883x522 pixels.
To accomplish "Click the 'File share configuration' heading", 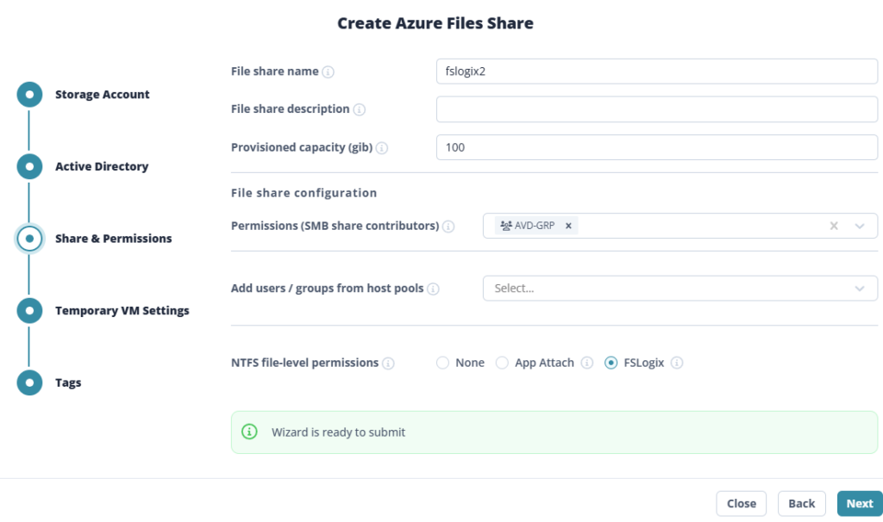I will click(x=304, y=193).
